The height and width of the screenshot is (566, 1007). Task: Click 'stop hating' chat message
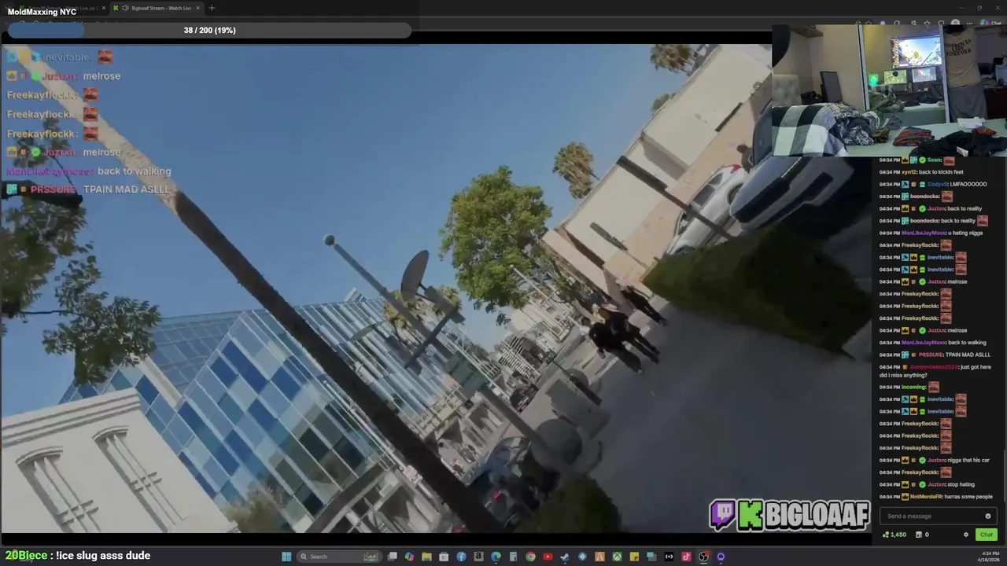click(961, 484)
